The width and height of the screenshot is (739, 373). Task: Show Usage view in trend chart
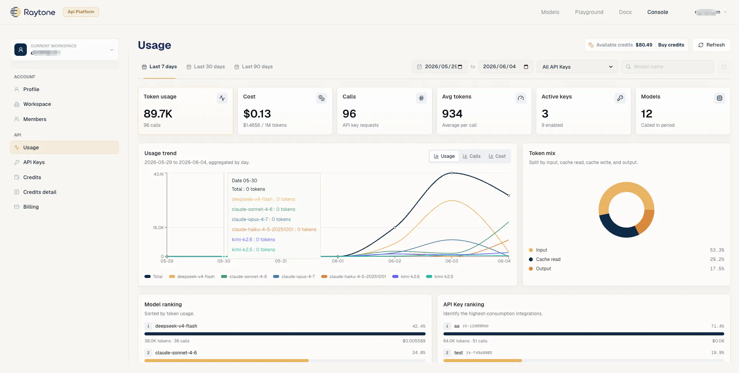point(444,156)
